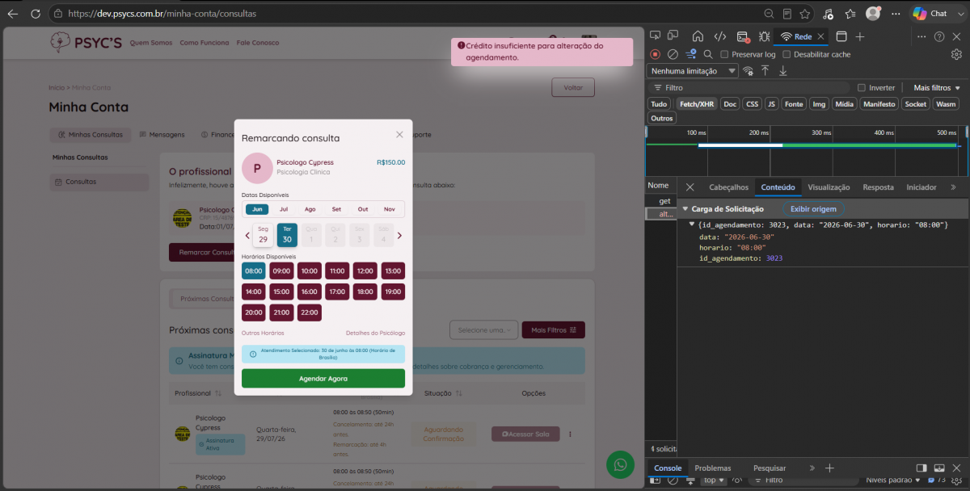Select the Tudo request type filter
The height and width of the screenshot is (491, 970).
[x=659, y=104]
